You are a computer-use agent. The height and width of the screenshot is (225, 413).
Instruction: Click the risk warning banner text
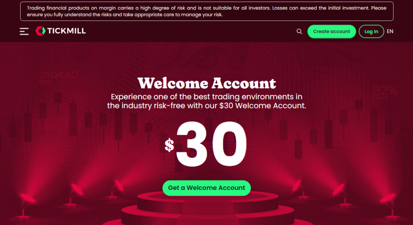(x=206, y=11)
